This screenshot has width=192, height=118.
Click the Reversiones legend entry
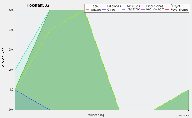point(179,9)
